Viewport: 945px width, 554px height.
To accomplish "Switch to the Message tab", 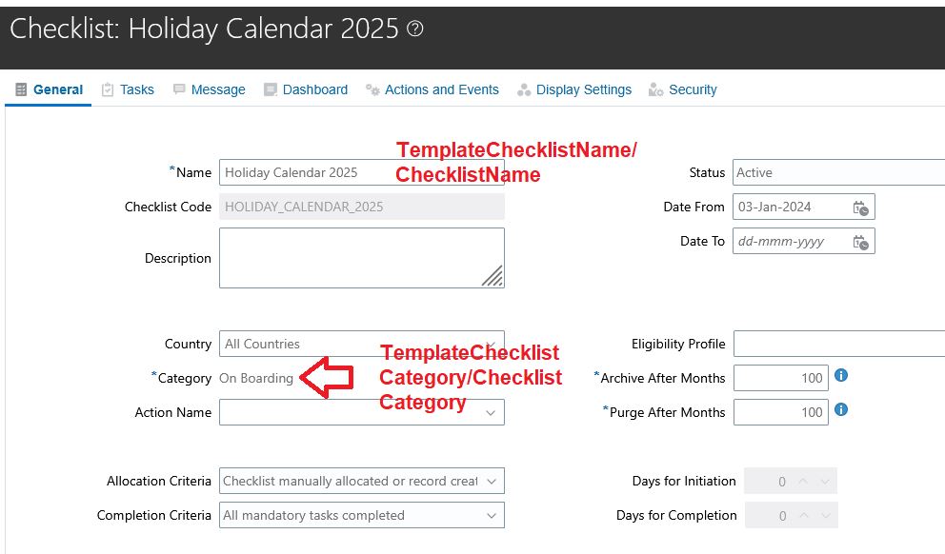I will [x=217, y=89].
